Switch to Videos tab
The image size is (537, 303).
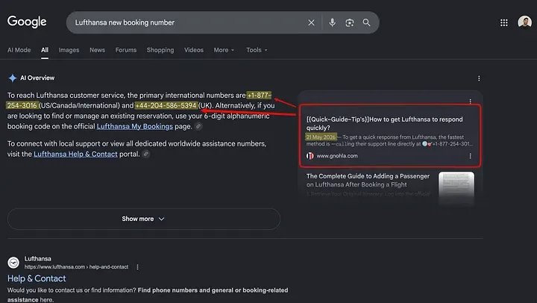194,50
